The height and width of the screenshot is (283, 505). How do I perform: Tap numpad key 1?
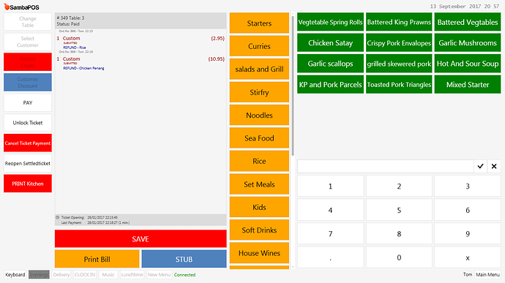330,186
